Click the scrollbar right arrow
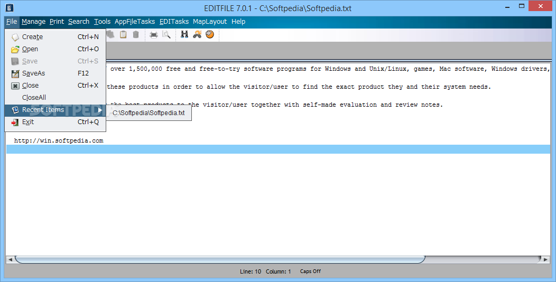This screenshot has width=556, height=282. click(545, 260)
